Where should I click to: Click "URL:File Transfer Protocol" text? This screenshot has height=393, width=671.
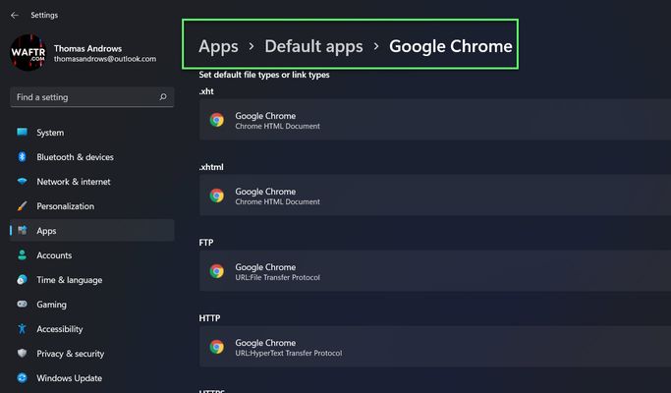(x=277, y=277)
